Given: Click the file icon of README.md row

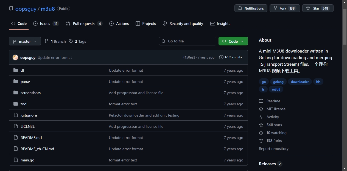Looking at the screenshot, I should click(16, 138).
